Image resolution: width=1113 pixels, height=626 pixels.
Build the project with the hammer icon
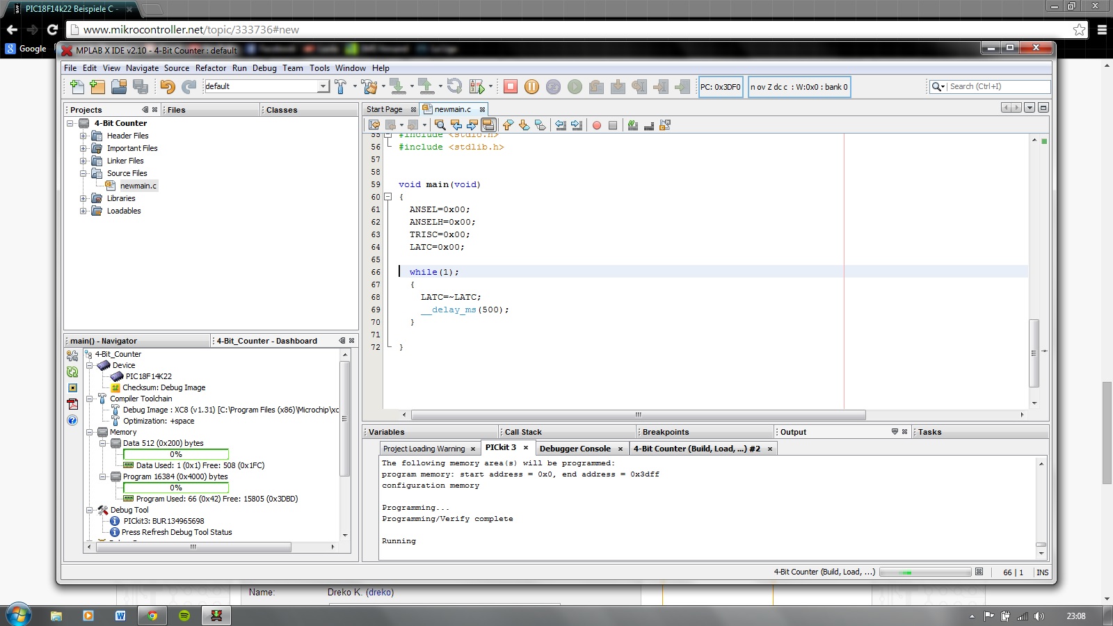point(340,86)
